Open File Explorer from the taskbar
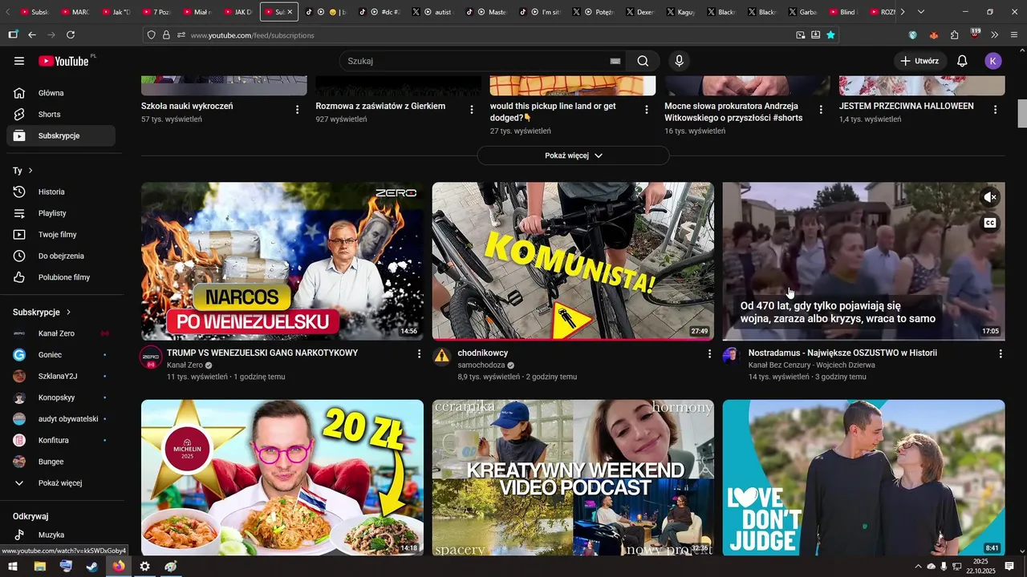This screenshot has width=1027, height=577. tap(39, 567)
